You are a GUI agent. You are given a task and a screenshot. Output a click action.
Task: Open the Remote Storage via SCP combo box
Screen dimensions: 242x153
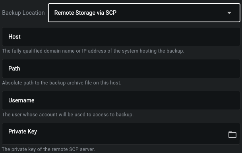click(144, 13)
